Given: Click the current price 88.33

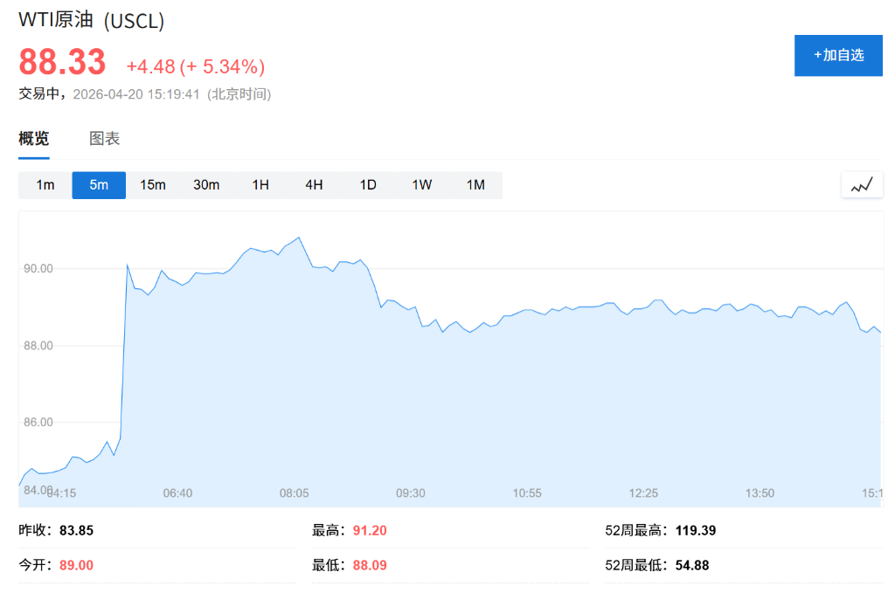Looking at the screenshot, I should tap(62, 63).
